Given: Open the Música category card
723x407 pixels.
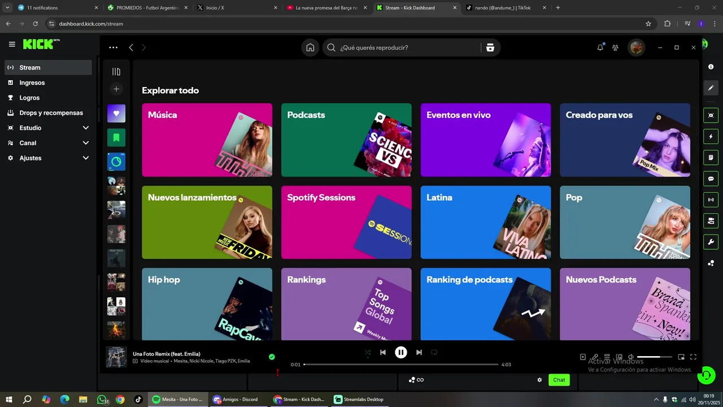Looking at the screenshot, I should pyautogui.click(x=207, y=140).
